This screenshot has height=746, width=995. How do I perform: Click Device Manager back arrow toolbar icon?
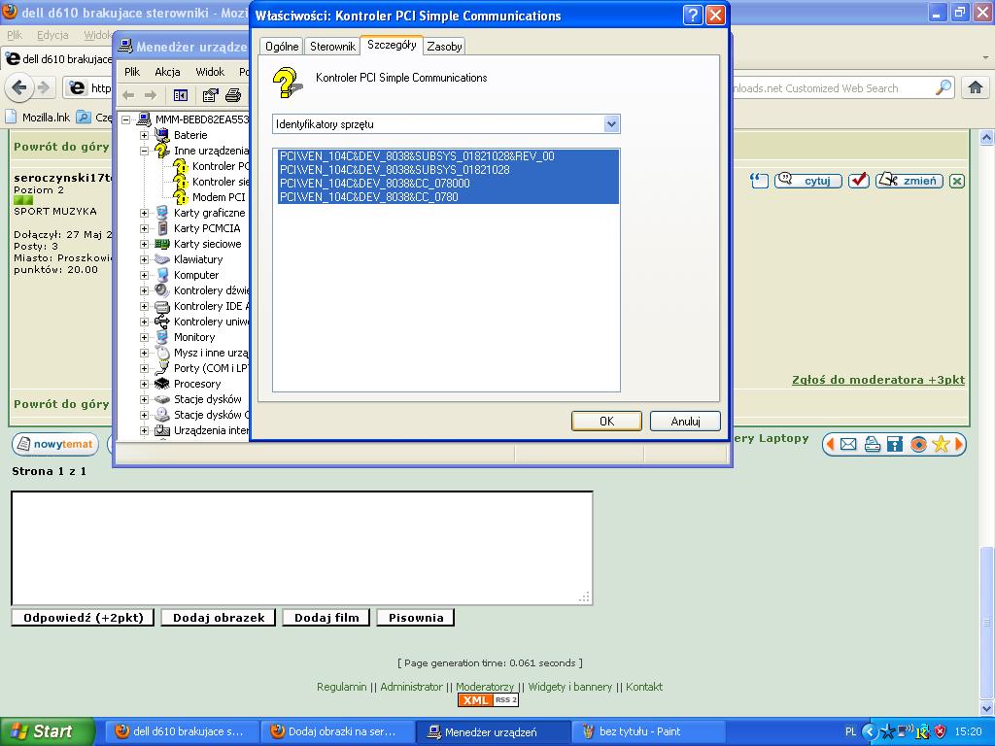128,95
